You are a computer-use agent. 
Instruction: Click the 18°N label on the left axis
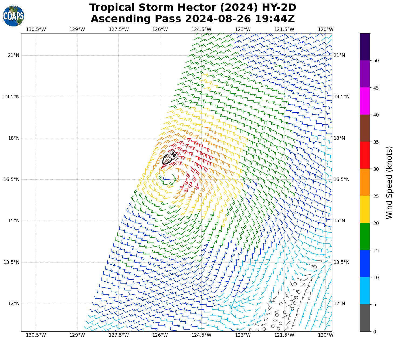point(13,138)
